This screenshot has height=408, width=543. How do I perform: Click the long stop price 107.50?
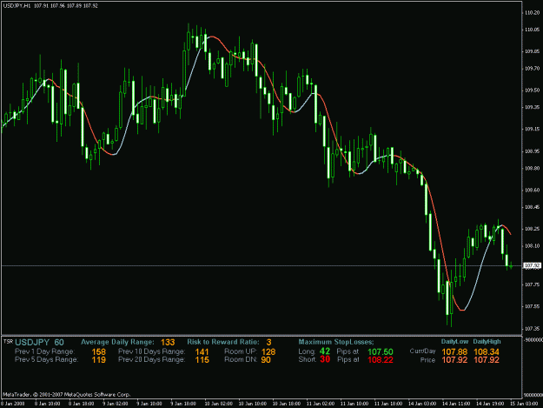[381, 351]
